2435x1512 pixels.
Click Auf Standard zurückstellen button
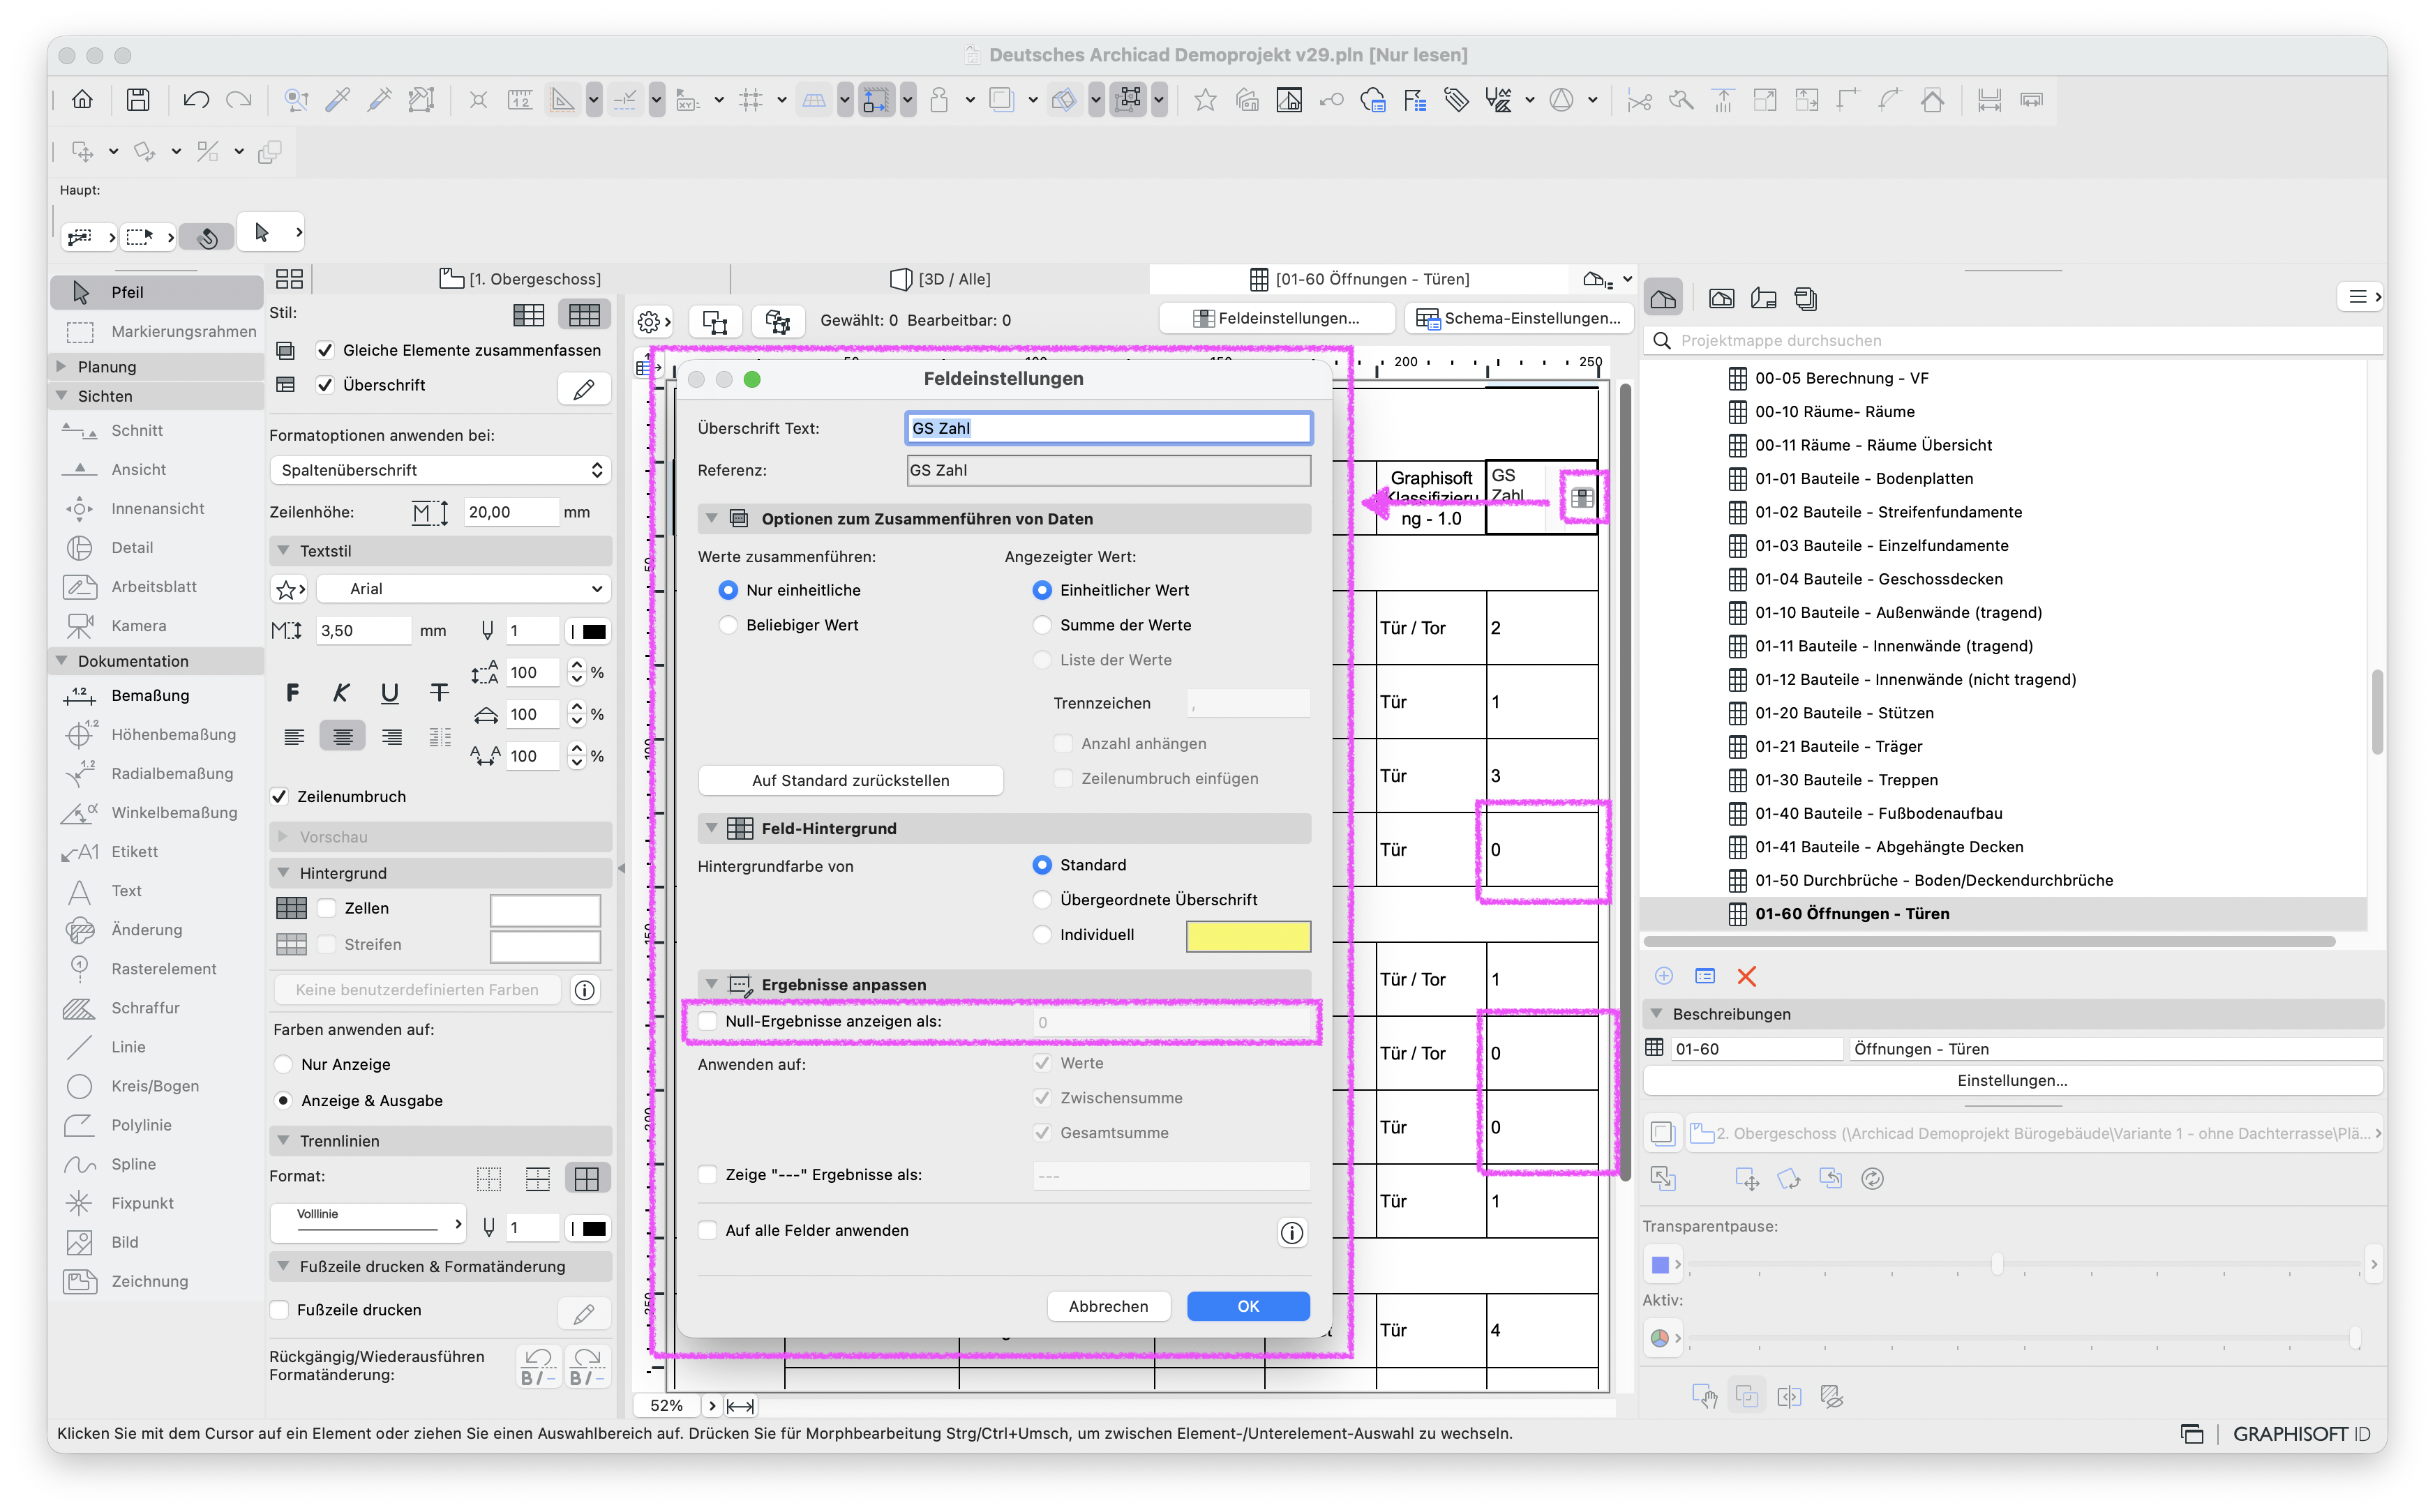pyautogui.click(x=851, y=780)
